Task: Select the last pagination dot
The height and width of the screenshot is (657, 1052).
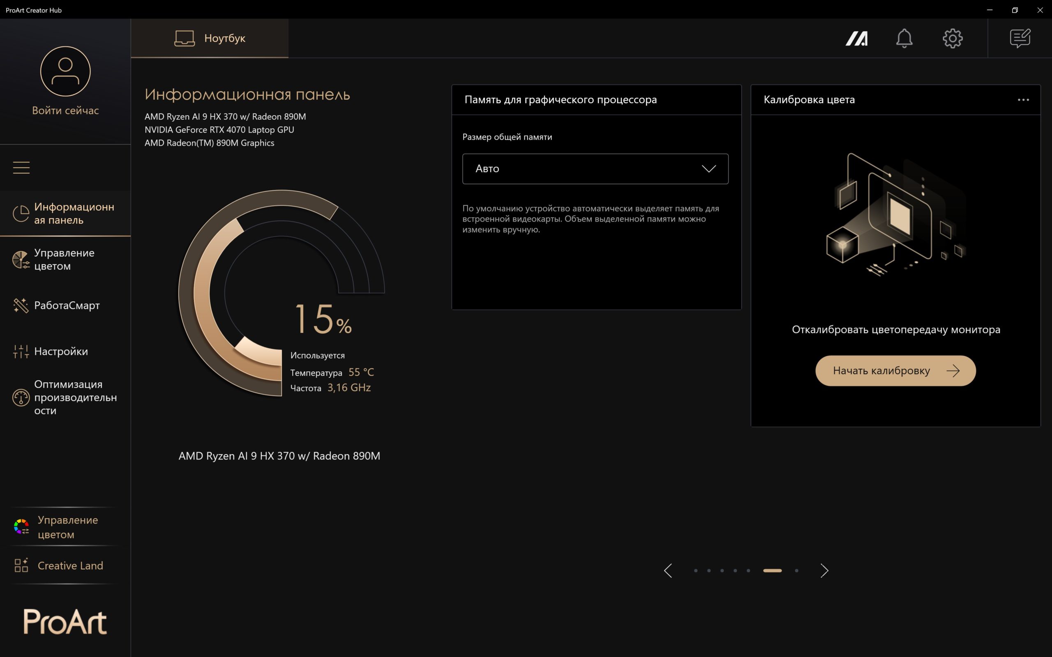Action: tap(796, 570)
